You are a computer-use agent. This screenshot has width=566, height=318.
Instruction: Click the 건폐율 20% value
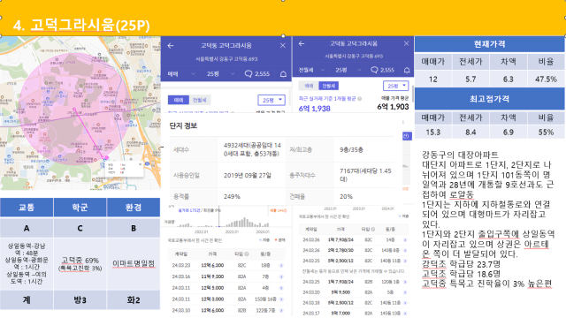pos(346,196)
